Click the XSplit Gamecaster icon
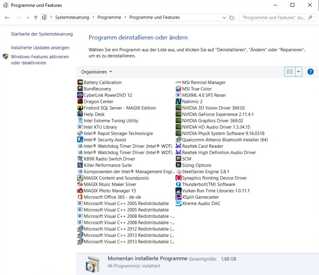319x275 pixels. click(178, 197)
